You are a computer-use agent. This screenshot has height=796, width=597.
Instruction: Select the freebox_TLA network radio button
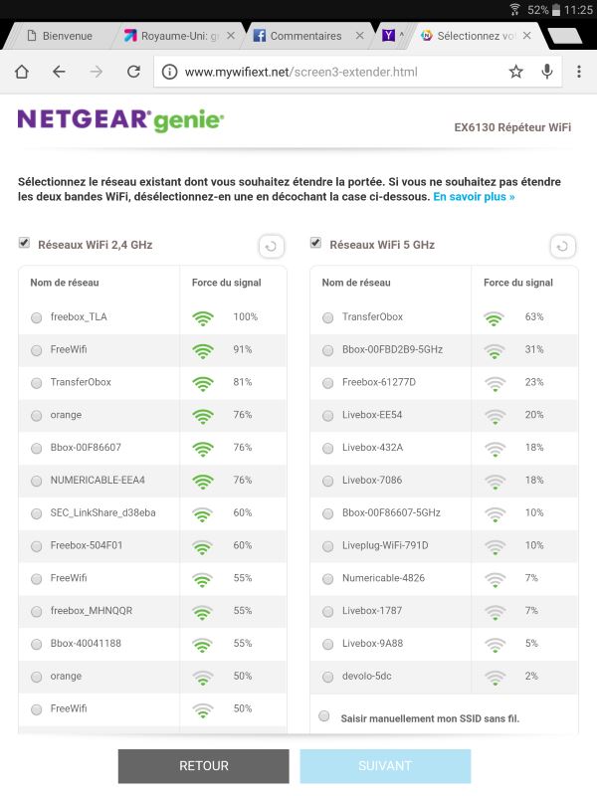coord(36,317)
